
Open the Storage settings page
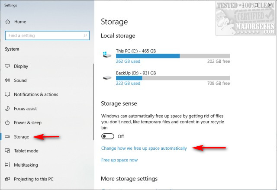point(22,137)
